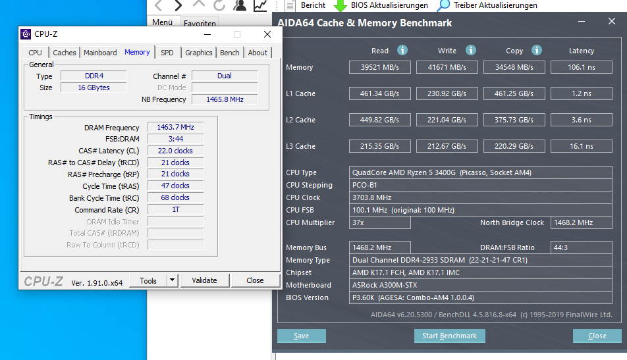This screenshot has height=360, width=627.
Task: Click L2 Cache write value 221.04 GB/s
Action: (447, 120)
